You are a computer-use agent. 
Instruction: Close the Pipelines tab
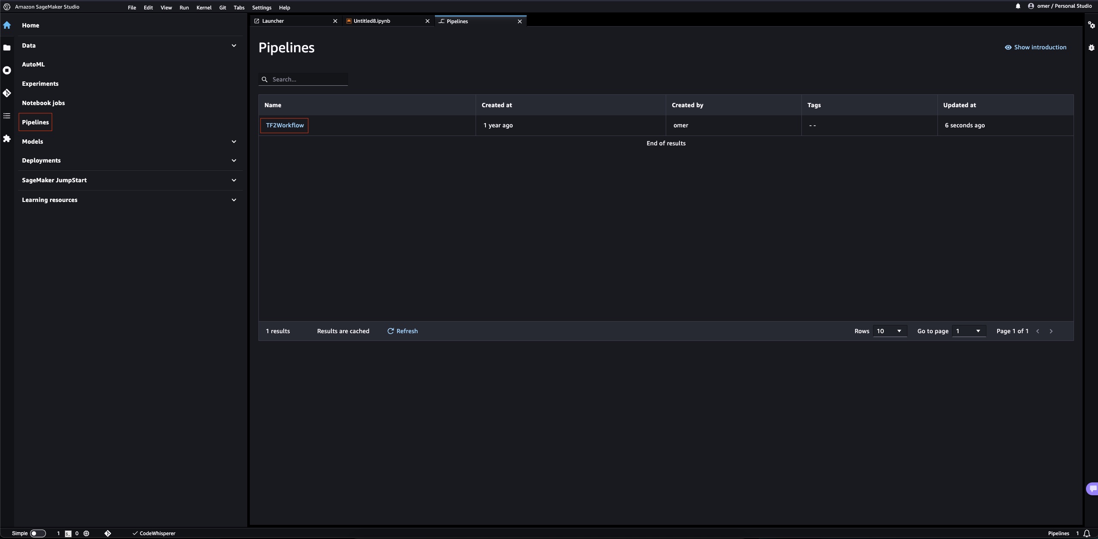click(x=520, y=21)
